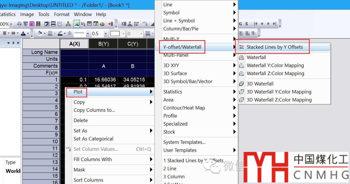The height and width of the screenshot is (184, 350).
Task: Click the Print toolbar icon
Action: coord(19,24)
